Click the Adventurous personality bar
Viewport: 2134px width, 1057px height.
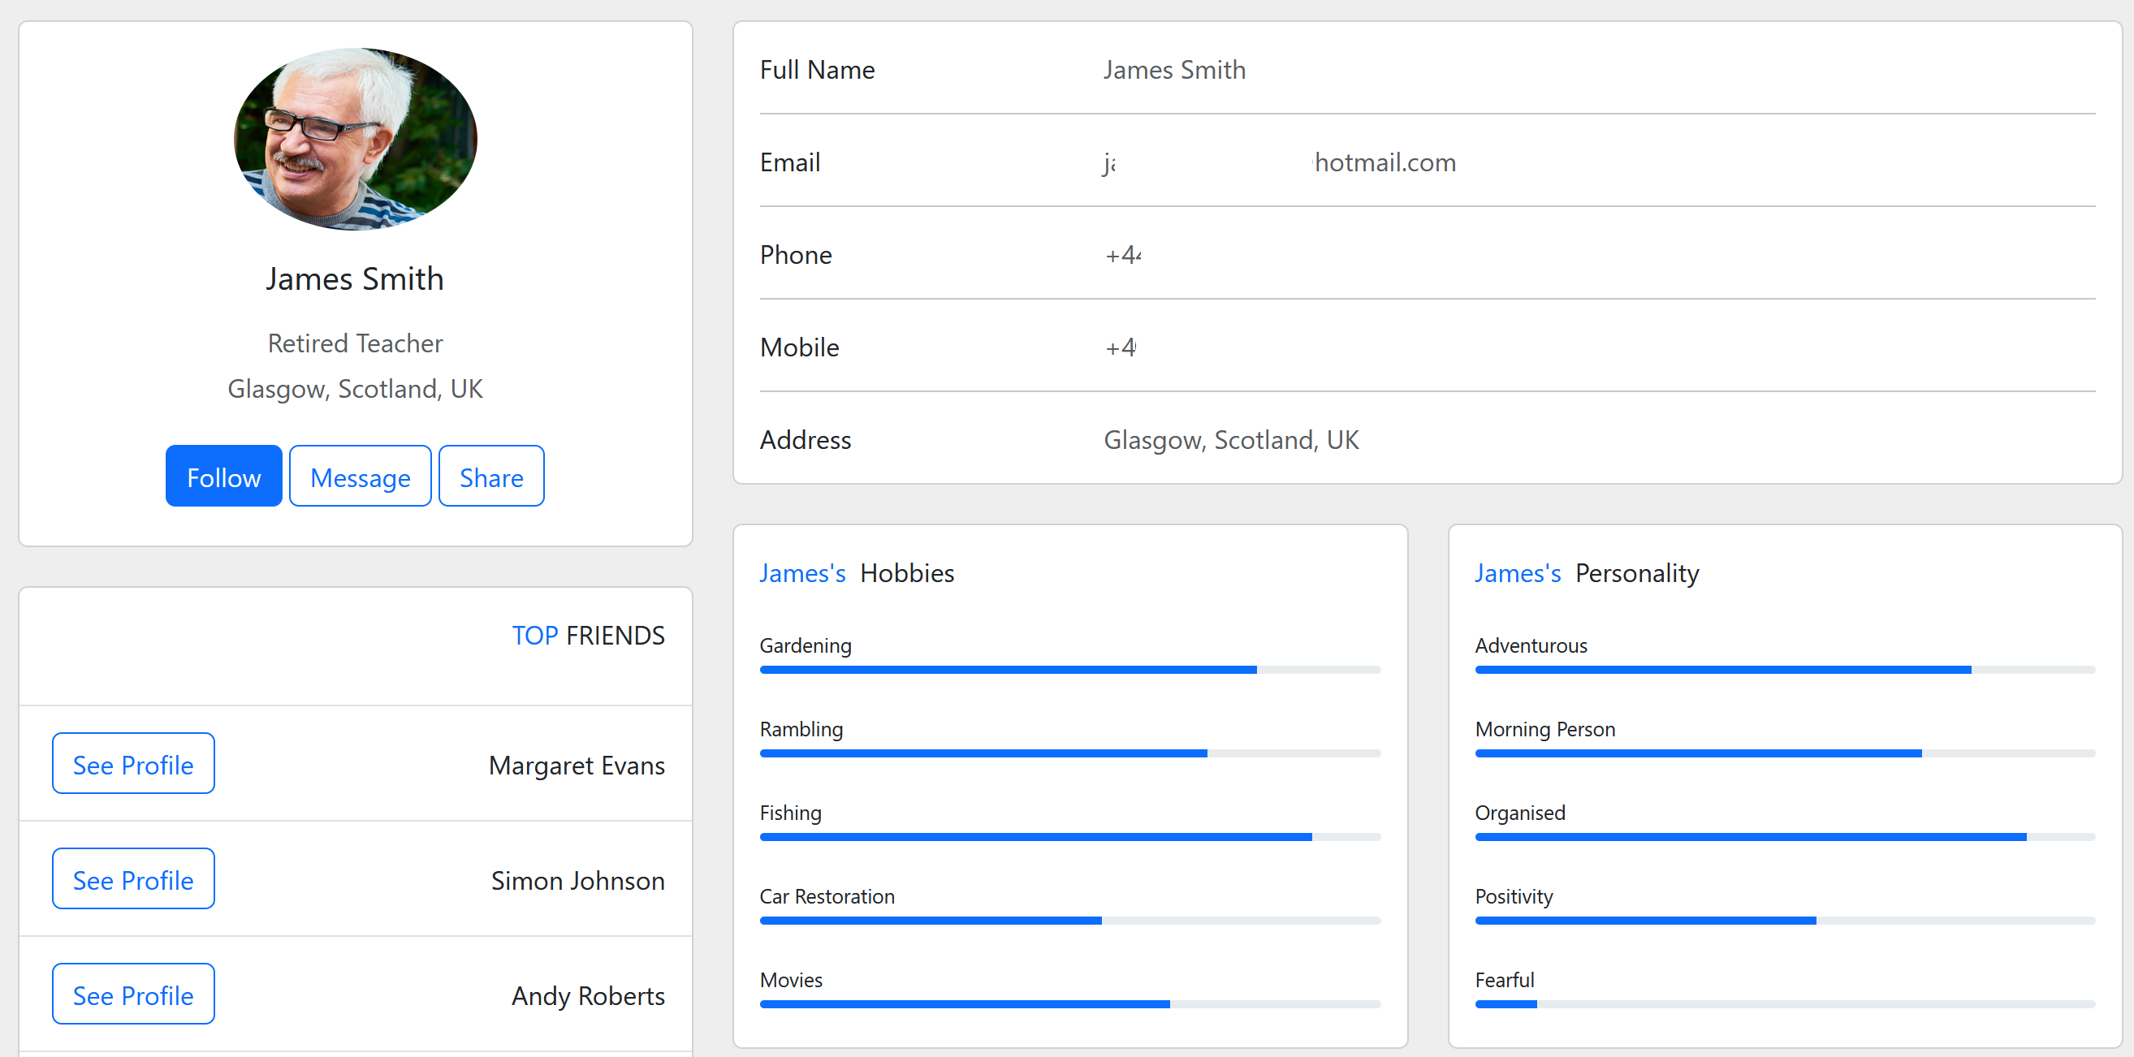pos(1784,669)
